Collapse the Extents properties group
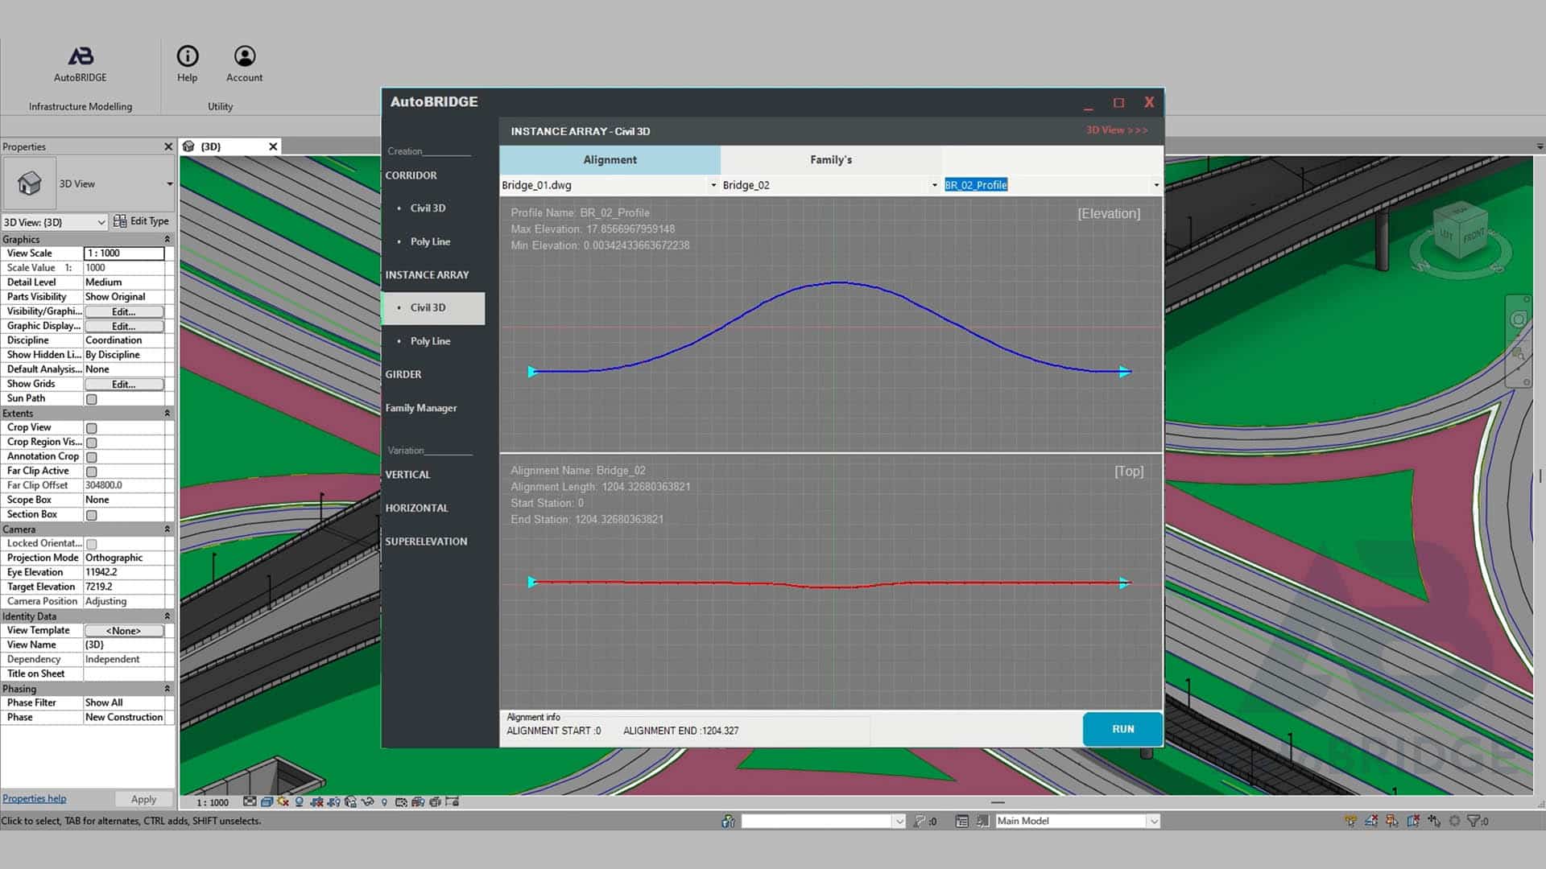 pos(167,413)
